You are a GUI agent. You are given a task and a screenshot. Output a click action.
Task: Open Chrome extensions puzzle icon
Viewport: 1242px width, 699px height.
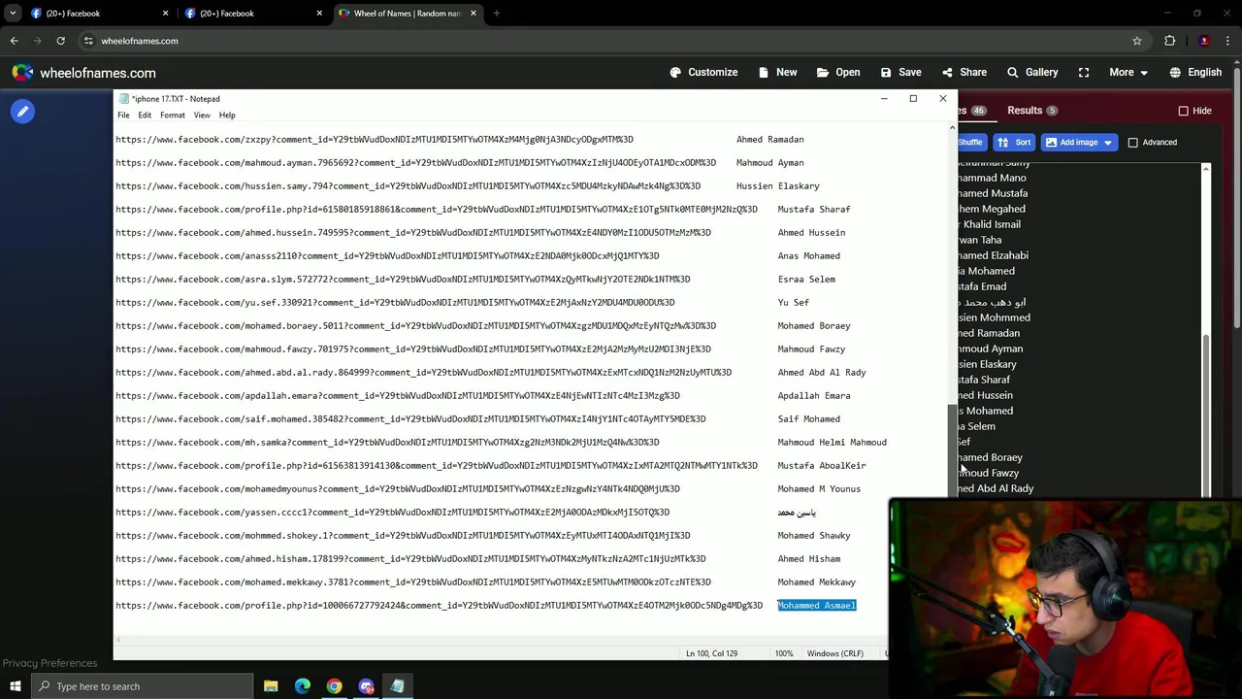(x=1169, y=41)
